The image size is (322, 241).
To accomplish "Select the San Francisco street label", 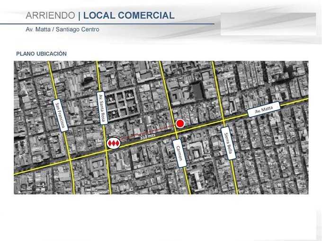I will click(61, 116).
